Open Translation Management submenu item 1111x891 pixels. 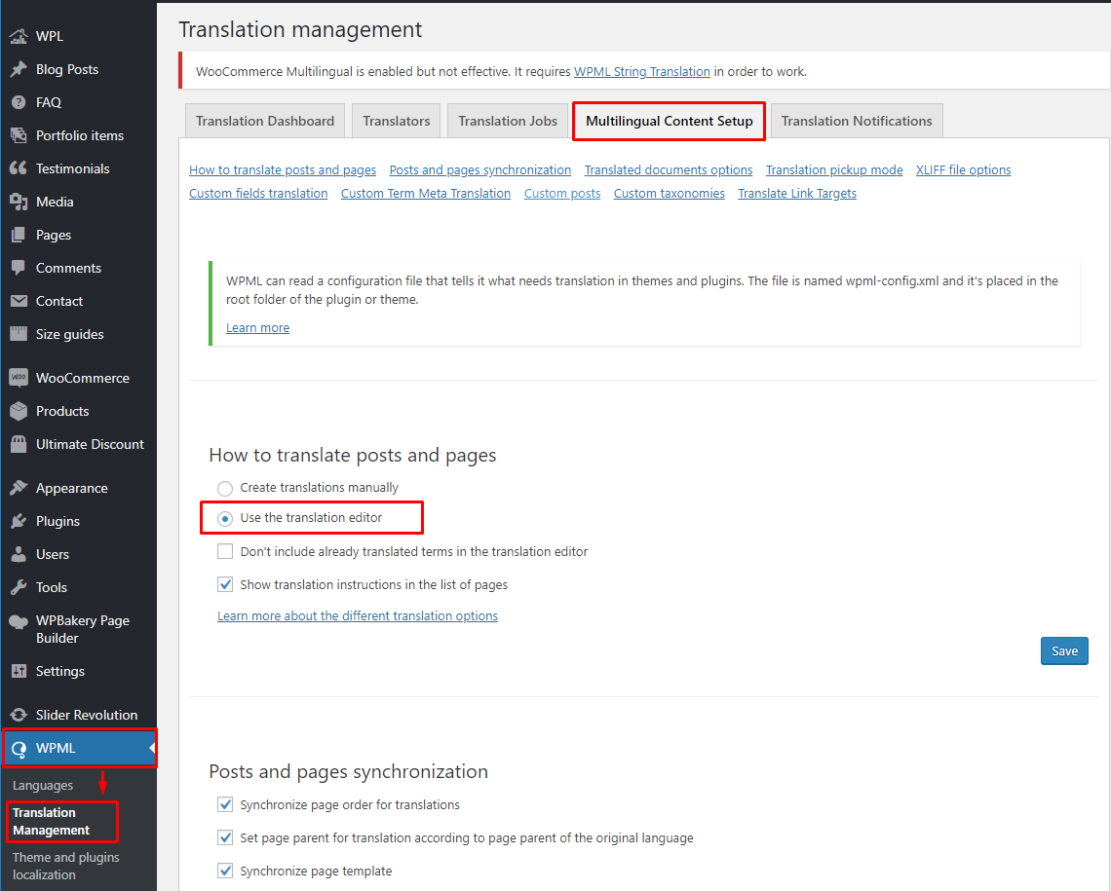51,822
